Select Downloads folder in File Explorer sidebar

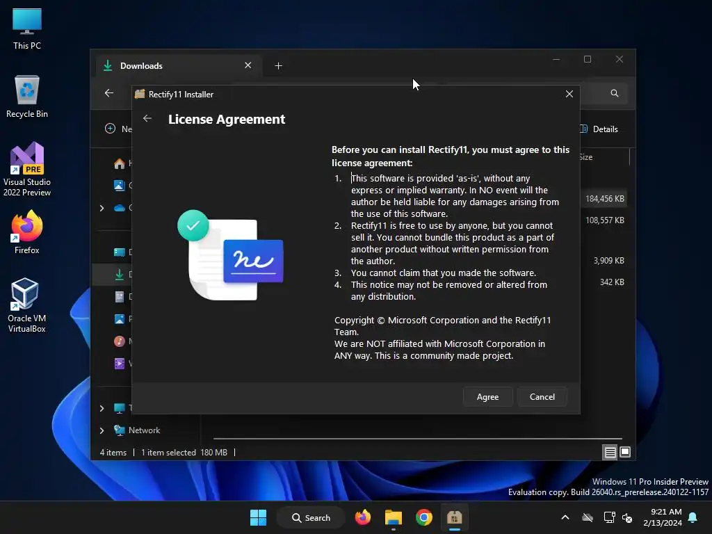tap(120, 274)
